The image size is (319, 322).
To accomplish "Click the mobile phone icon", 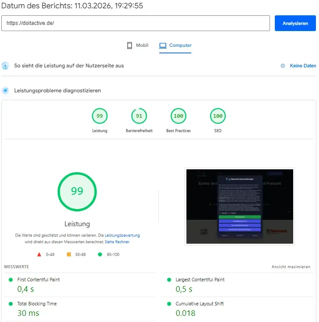I will point(130,45).
